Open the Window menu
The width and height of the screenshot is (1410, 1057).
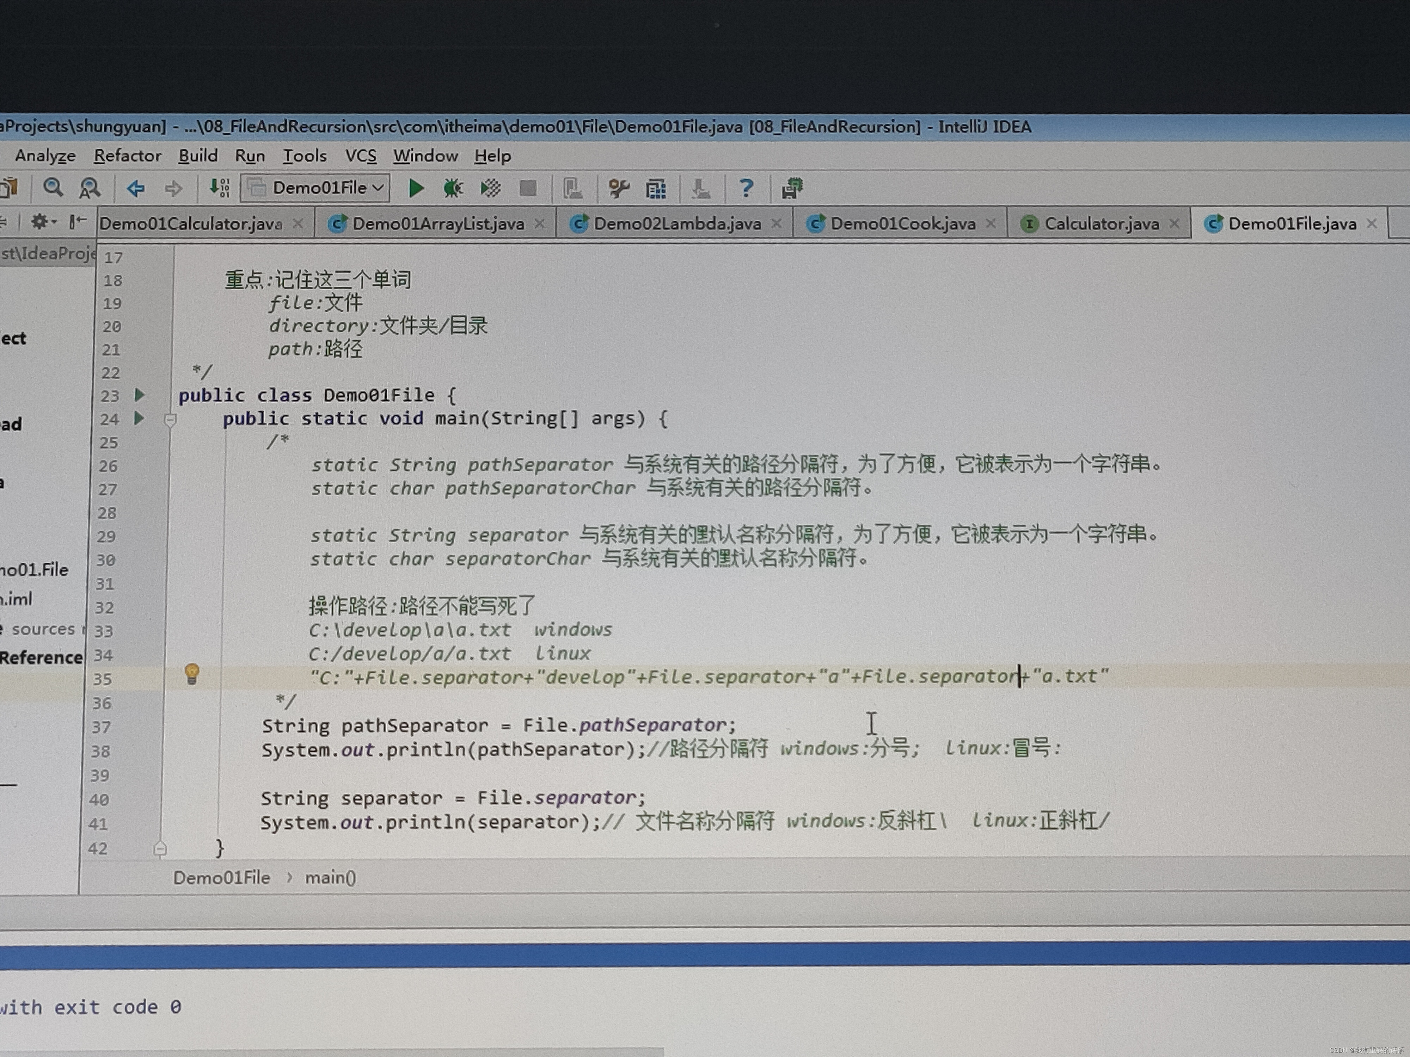click(425, 156)
